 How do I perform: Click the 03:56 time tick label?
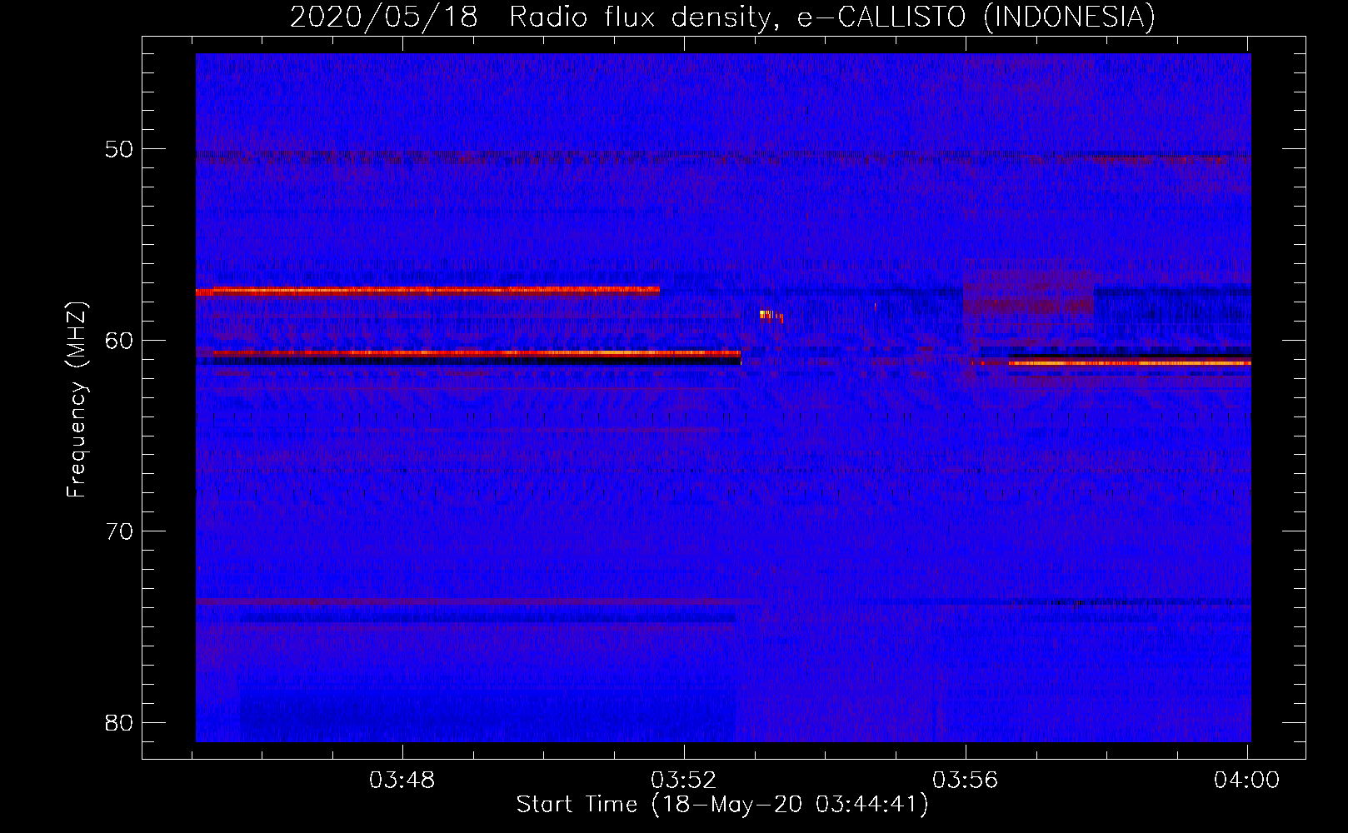tap(965, 781)
